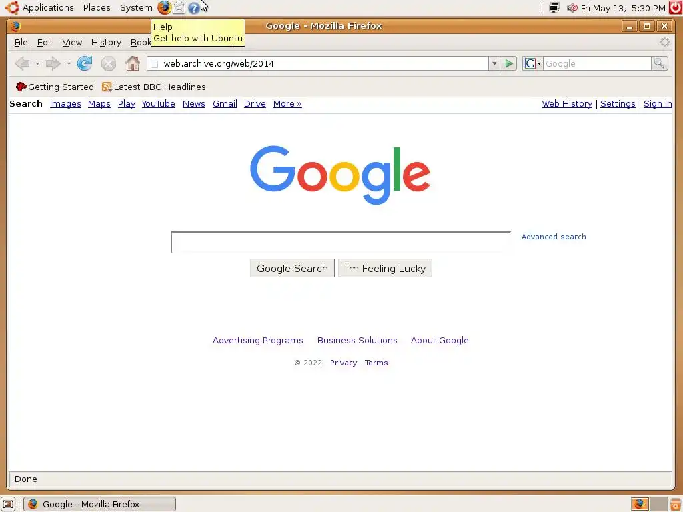This screenshot has height=512, width=683.
Task: Open the History menu
Action: coord(106,42)
